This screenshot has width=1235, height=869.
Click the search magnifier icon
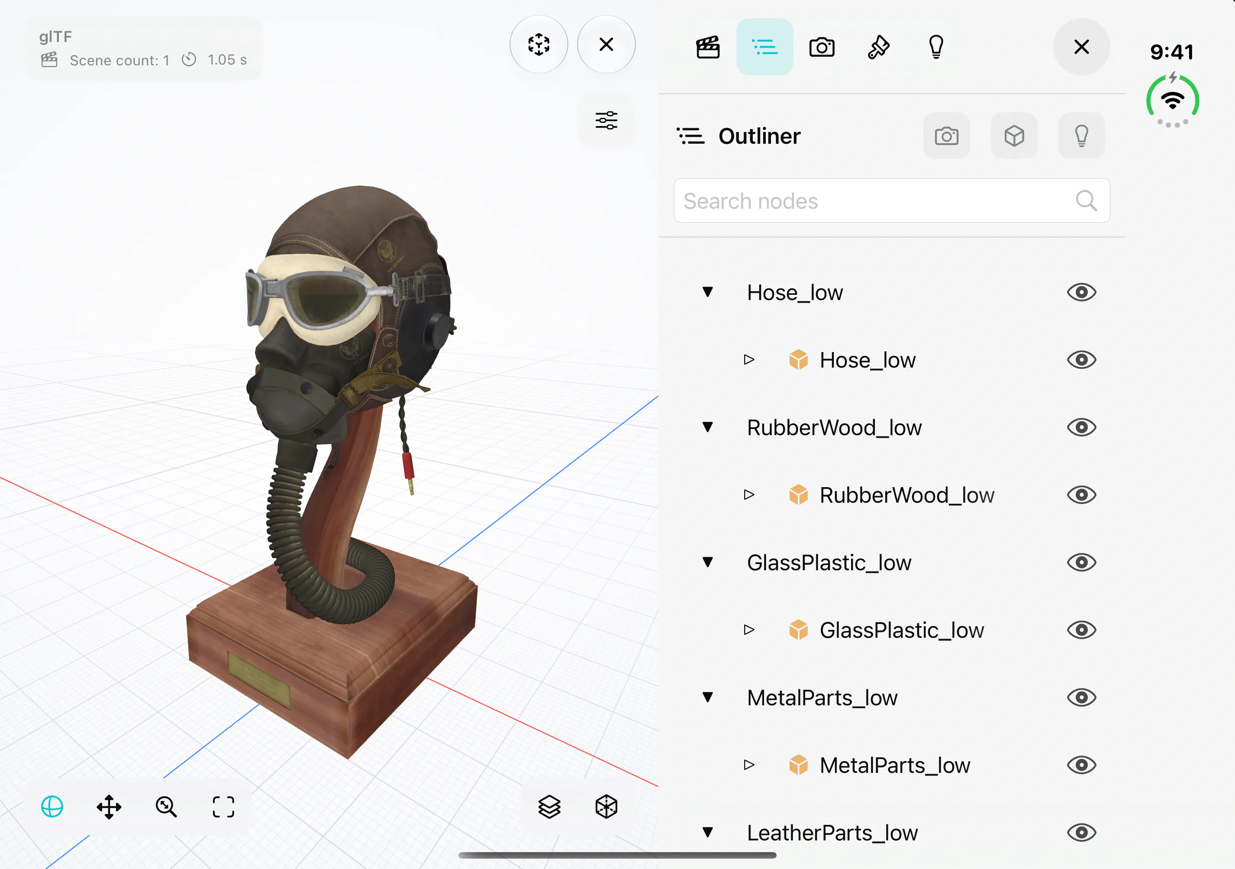tap(1086, 201)
